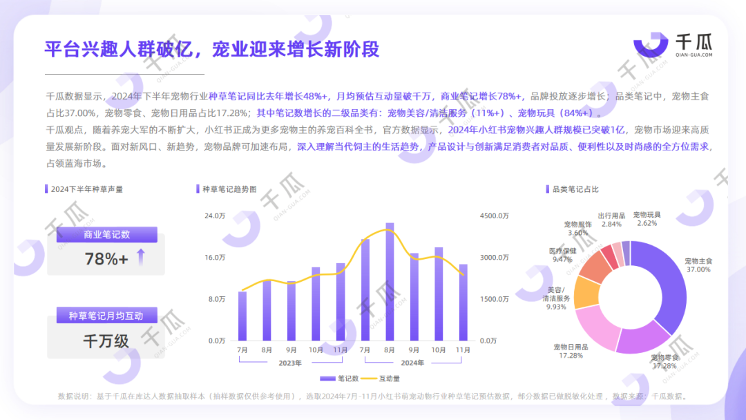Click the 2023年 7月 shortest bar
Image resolution: width=746 pixels, height=420 pixels.
pyautogui.click(x=242, y=316)
